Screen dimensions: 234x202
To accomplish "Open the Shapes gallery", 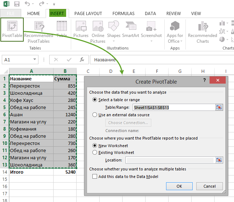I will click(114, 31).
